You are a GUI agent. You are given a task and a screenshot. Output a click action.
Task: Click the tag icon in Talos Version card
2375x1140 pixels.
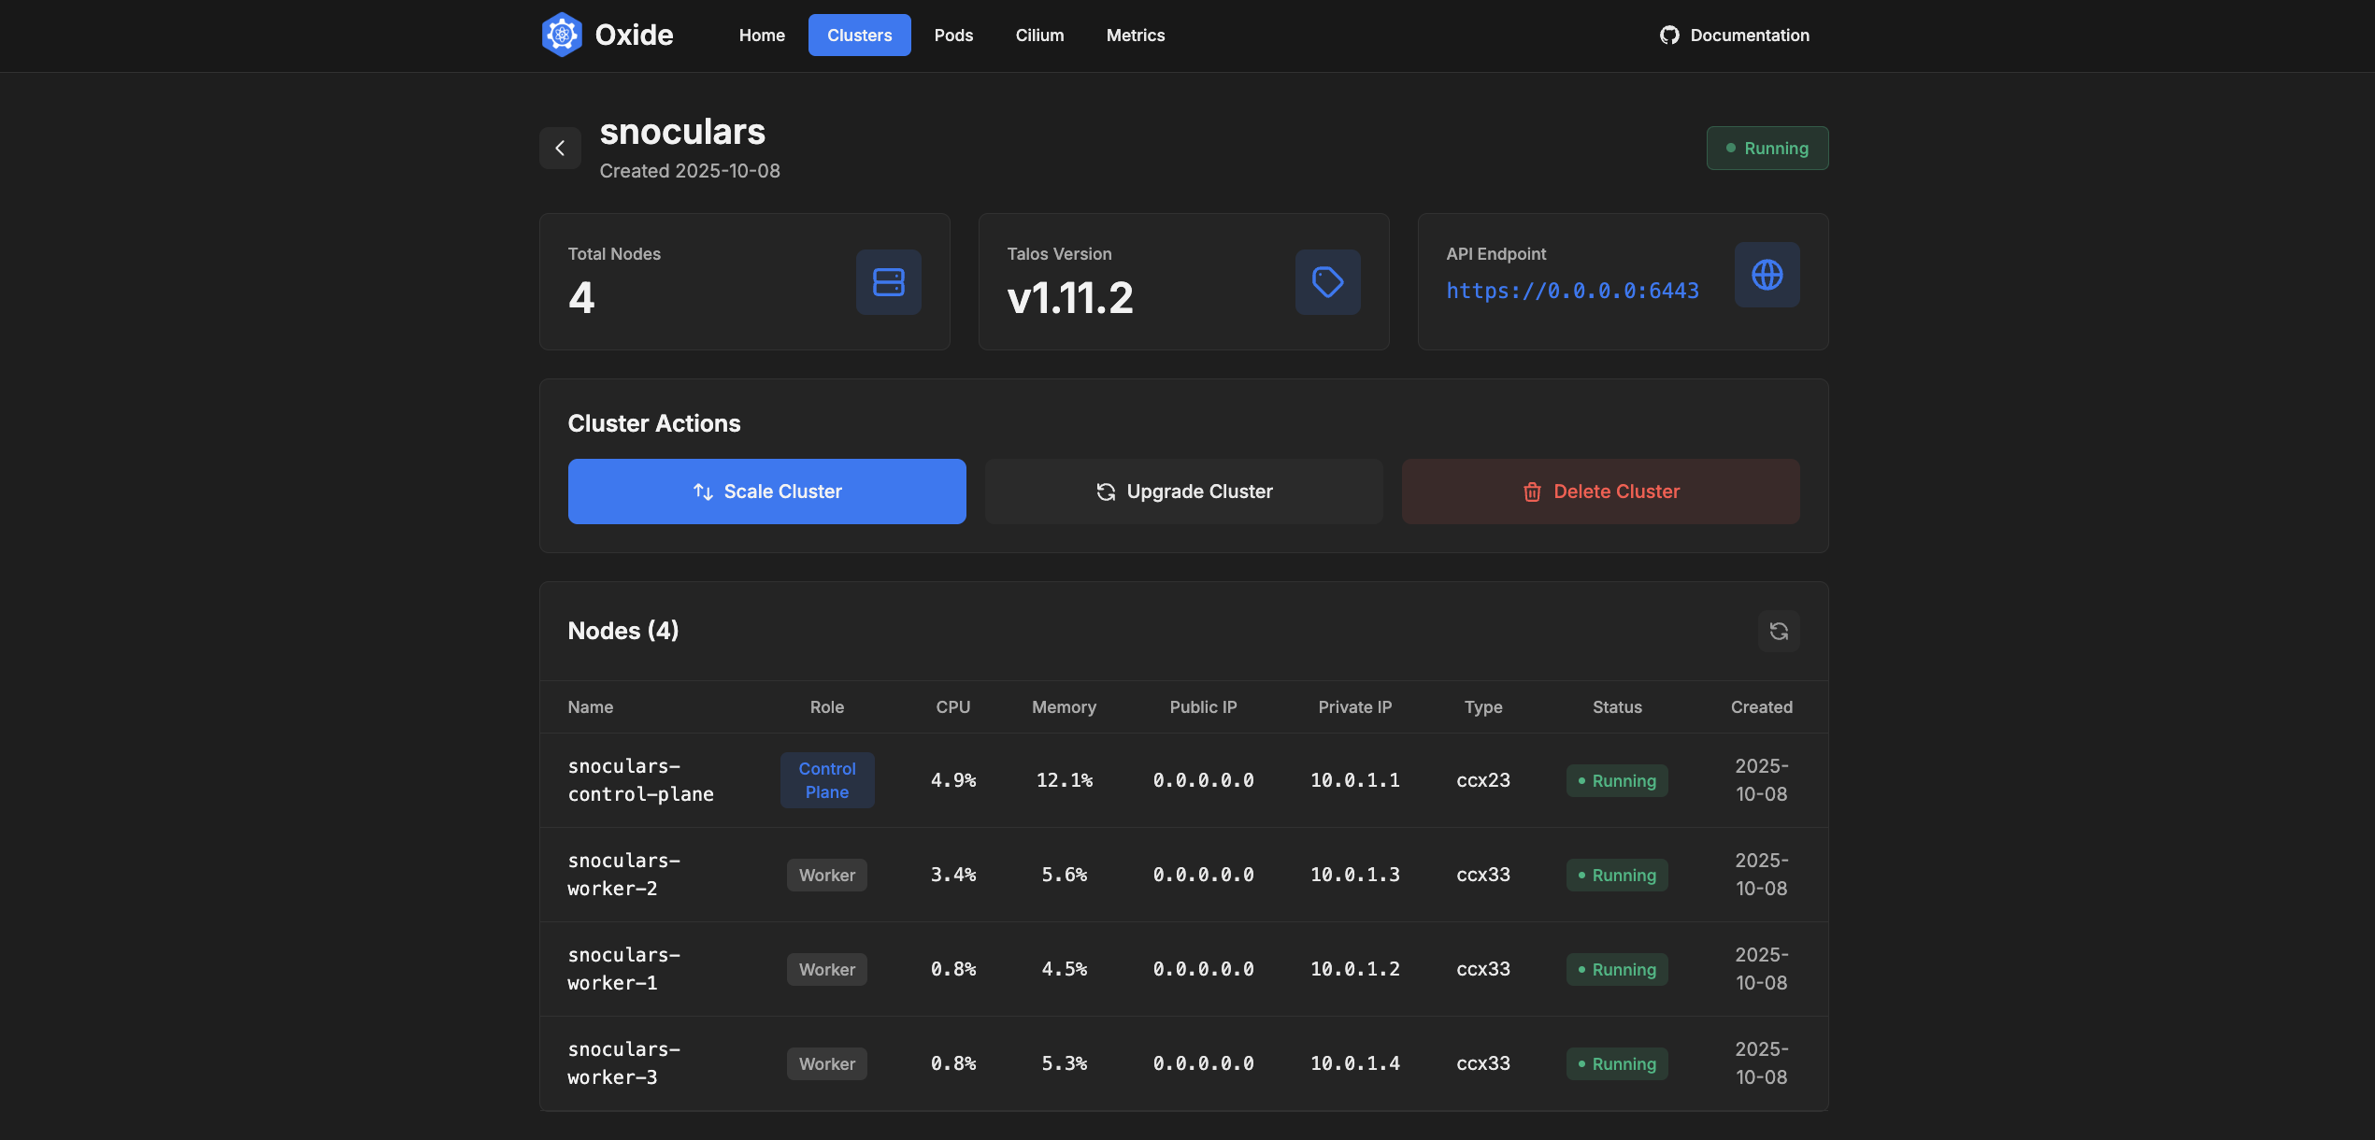click(x=1327, y=281)
